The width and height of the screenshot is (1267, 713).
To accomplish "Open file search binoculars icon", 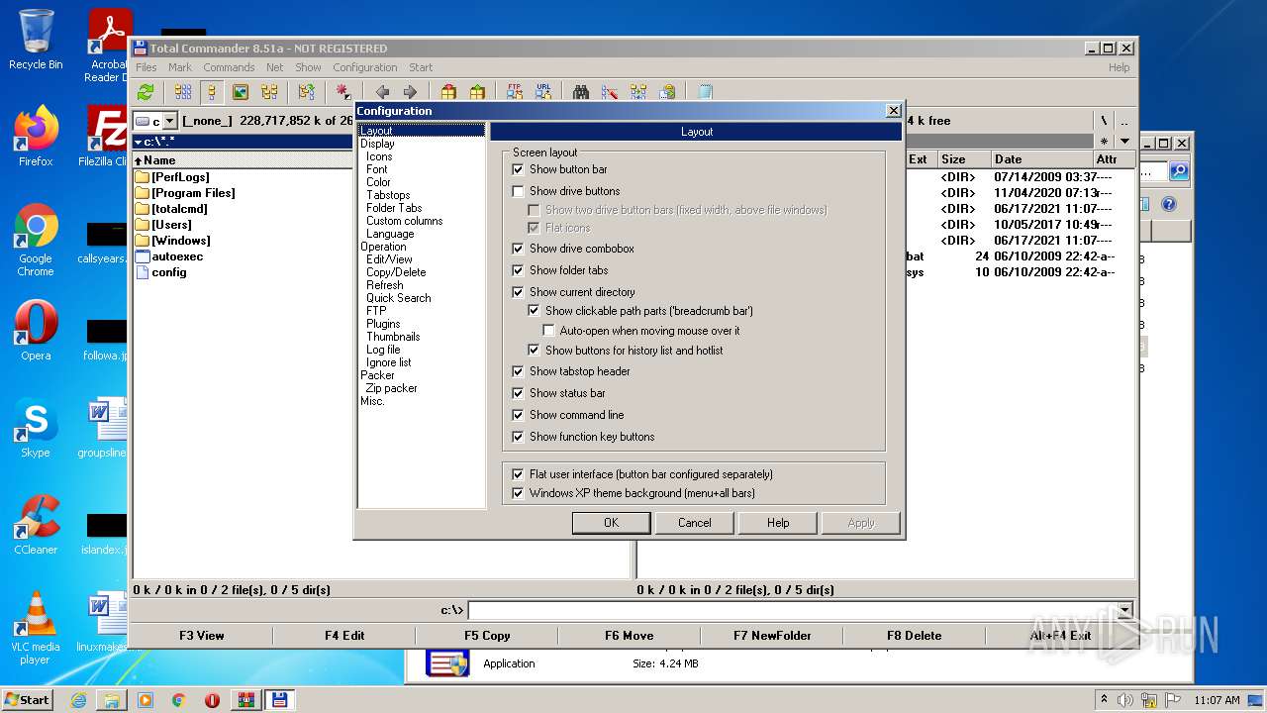I will (x=581, y=92).
